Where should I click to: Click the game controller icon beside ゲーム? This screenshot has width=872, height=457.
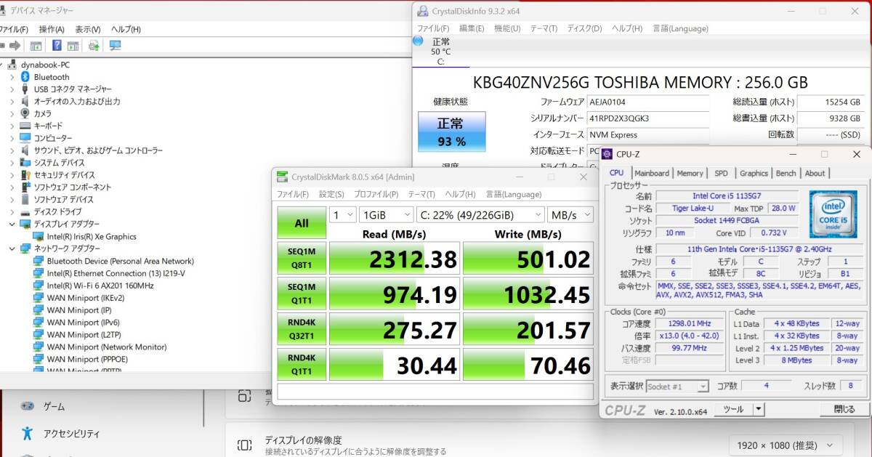click(27, 406)
